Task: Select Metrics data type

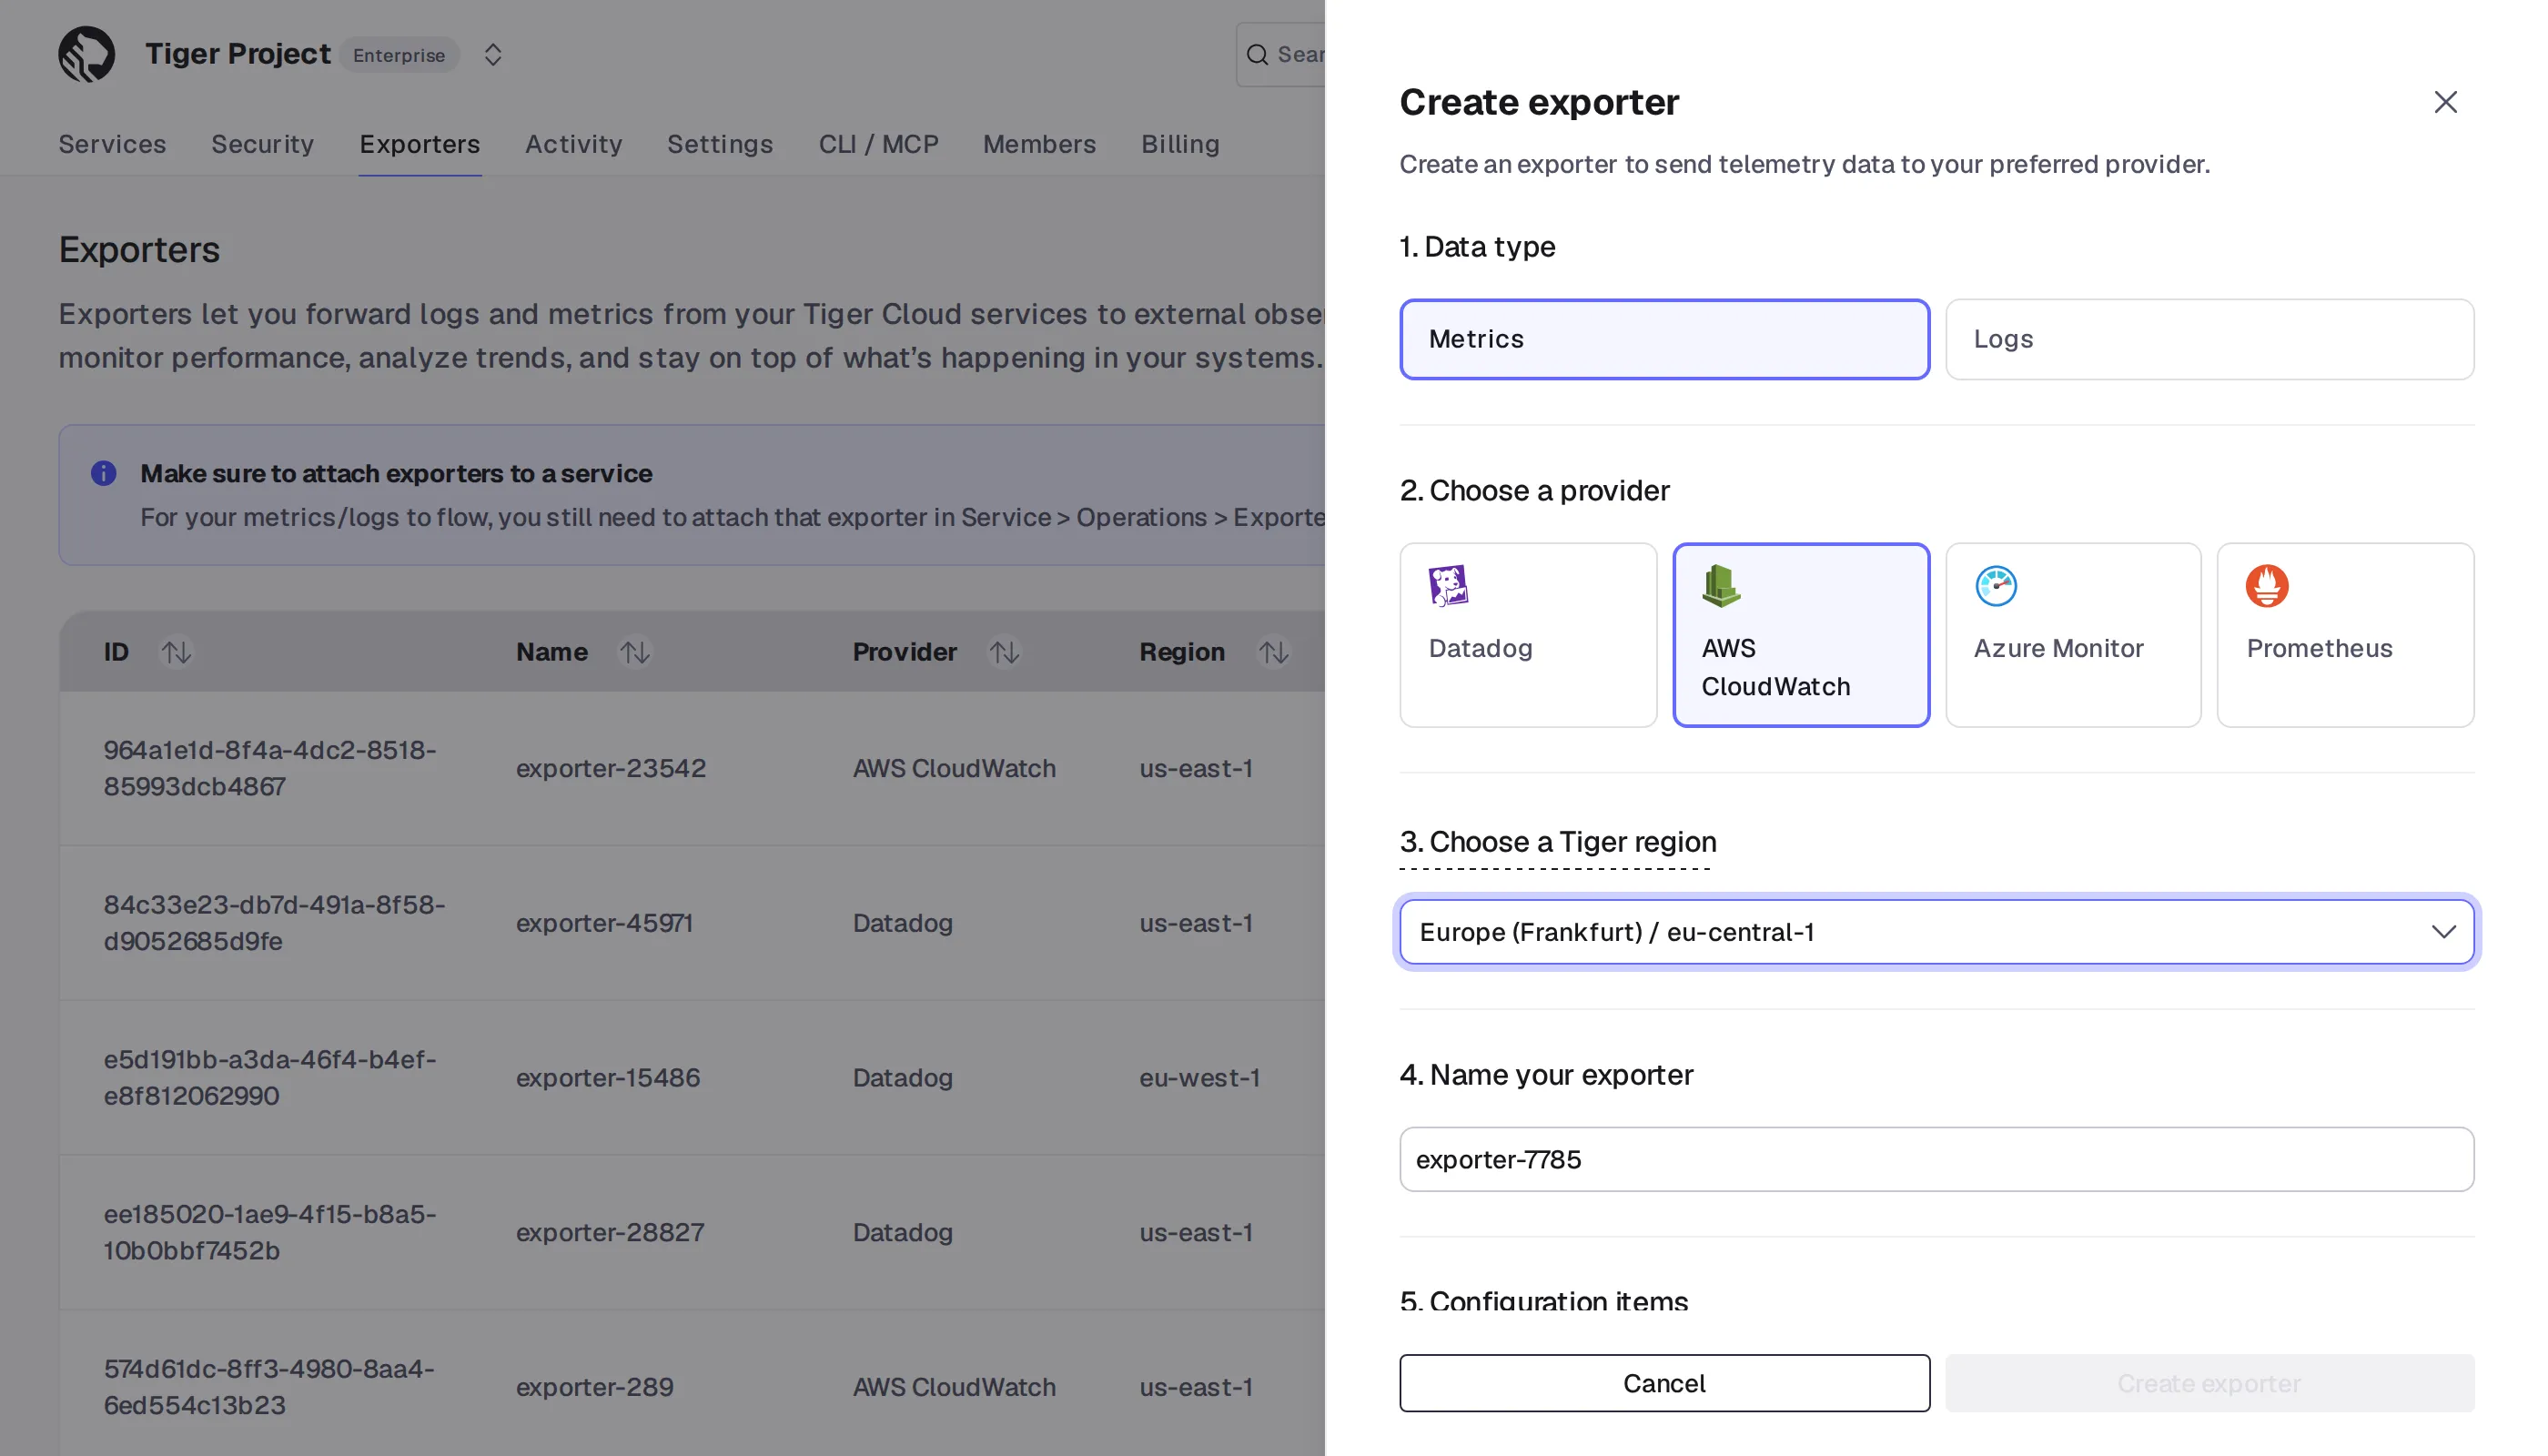Action: pyautogui.click(x=1664, y=339)
